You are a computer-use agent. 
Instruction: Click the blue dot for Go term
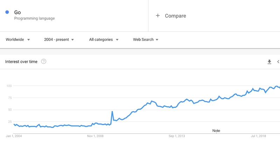pyautogui.click(x=7, y=12)
